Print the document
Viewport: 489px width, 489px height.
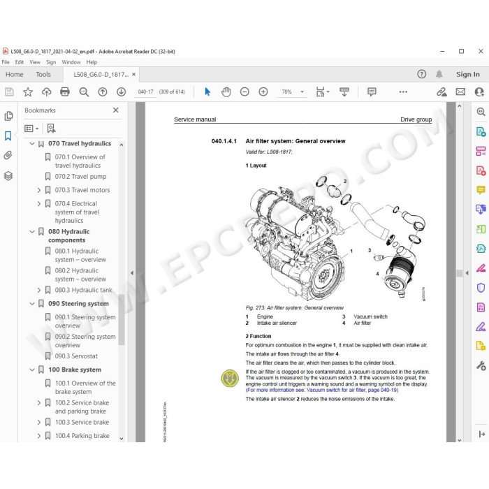65,92
